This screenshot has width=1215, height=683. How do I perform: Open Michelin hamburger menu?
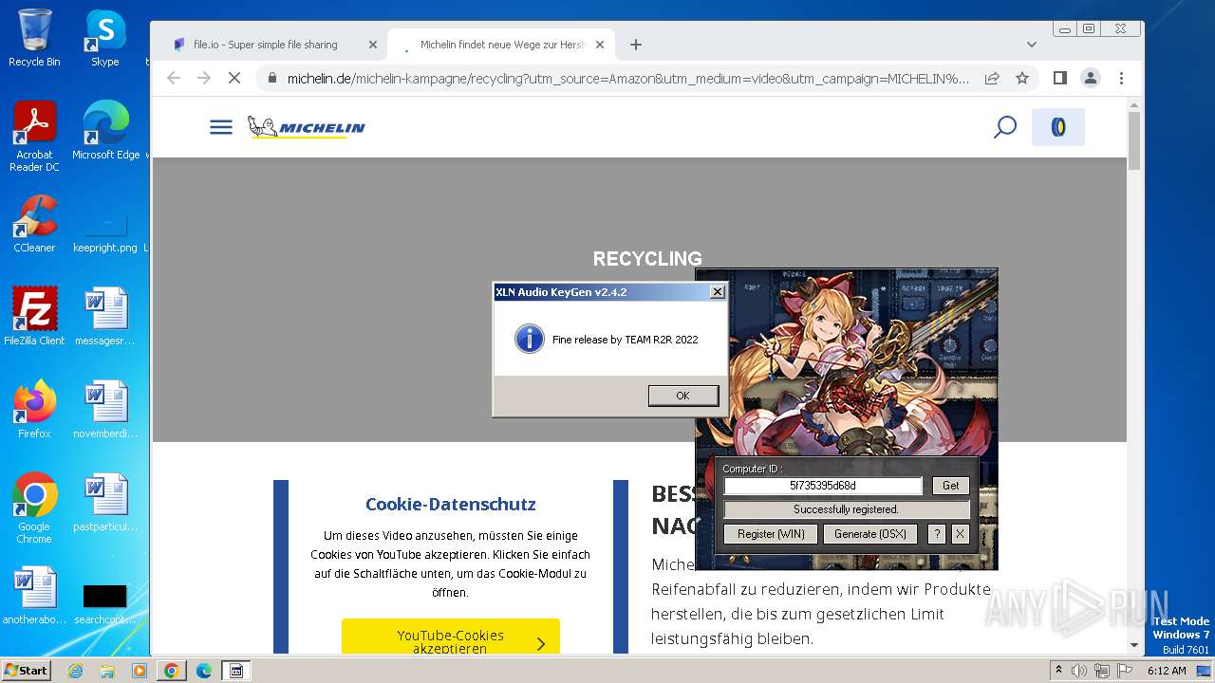[x=221, y=127]
